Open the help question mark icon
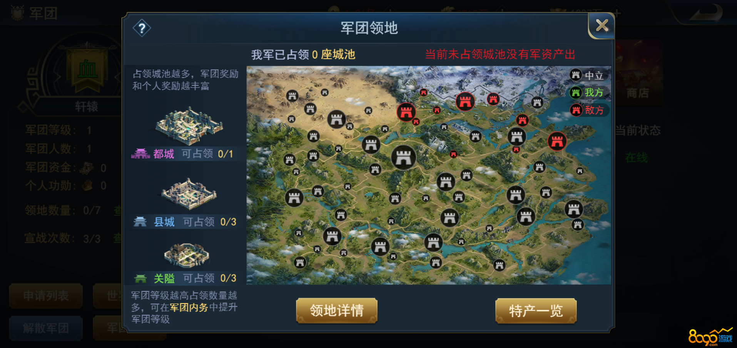Screen dimensions: 737x348 point(142,28)
